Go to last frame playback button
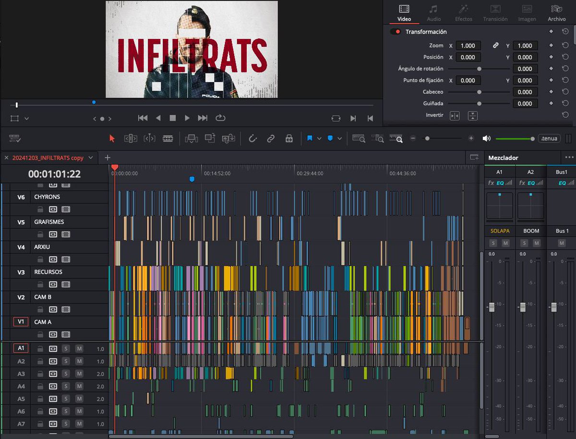576x439 pixels. pos(203,118)
